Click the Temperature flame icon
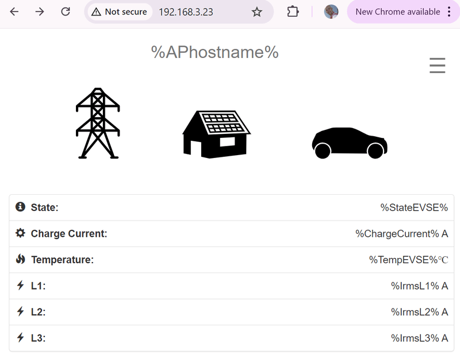This screenshot has height=362, width=460. (x=20, y=259)
